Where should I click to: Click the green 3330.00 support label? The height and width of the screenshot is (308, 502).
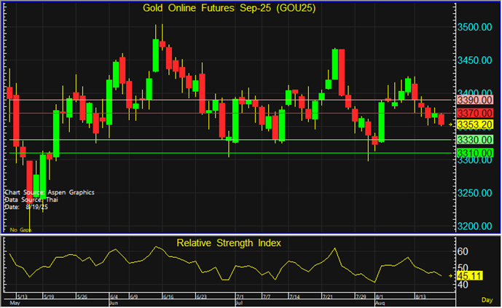[x=475, y=139]
